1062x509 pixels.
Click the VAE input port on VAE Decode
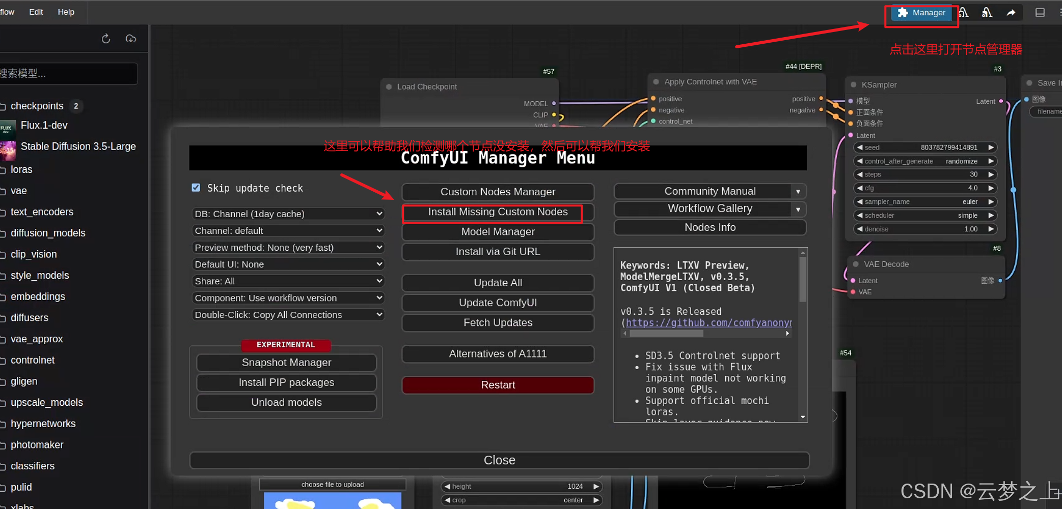853,292
